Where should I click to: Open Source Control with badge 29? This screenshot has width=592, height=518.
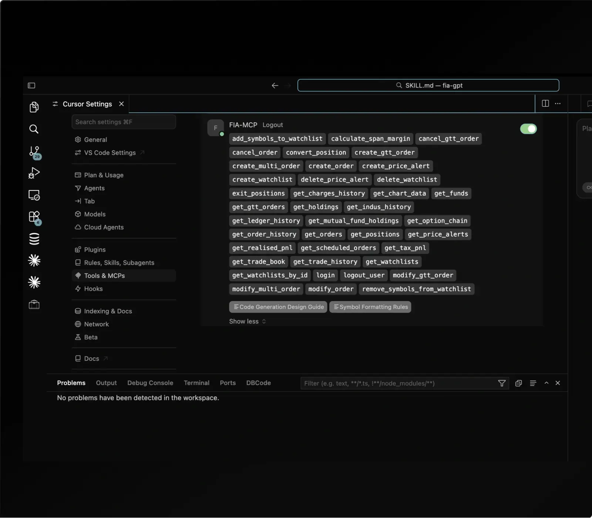pyautogui.click(x=34, y=152)
